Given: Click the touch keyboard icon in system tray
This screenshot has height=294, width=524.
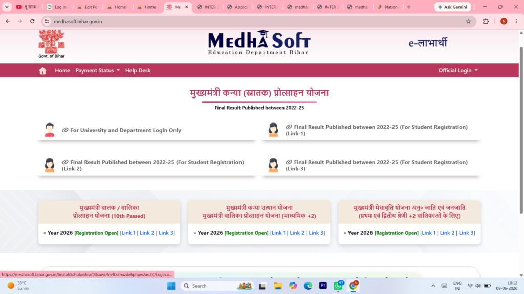Looking at the screenshot, I should [x=444, y=286].
